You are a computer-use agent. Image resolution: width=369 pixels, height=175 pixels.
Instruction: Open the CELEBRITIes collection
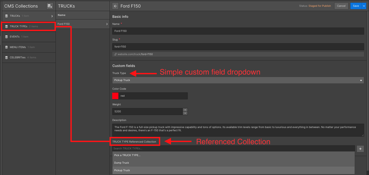click(x=29, y=58)
